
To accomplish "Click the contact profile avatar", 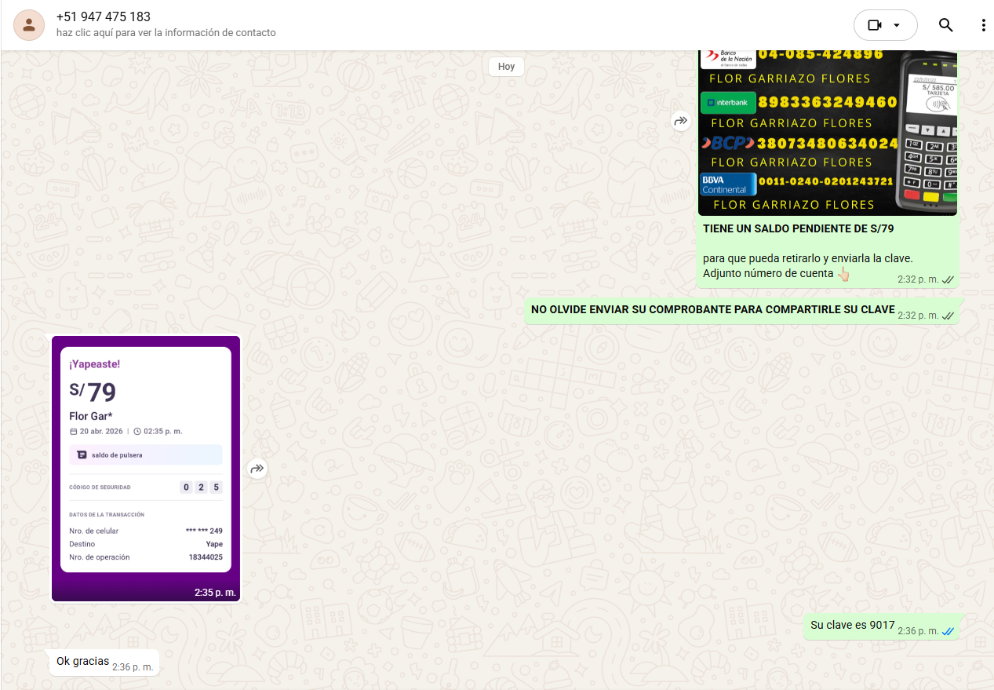I will pyautogui.click(x=29, y=25).
